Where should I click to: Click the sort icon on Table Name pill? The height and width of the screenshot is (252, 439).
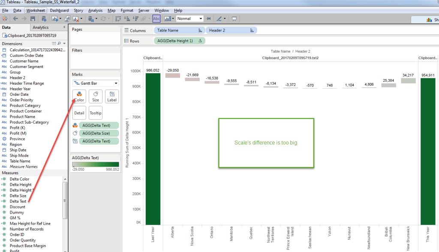[200, 30]
